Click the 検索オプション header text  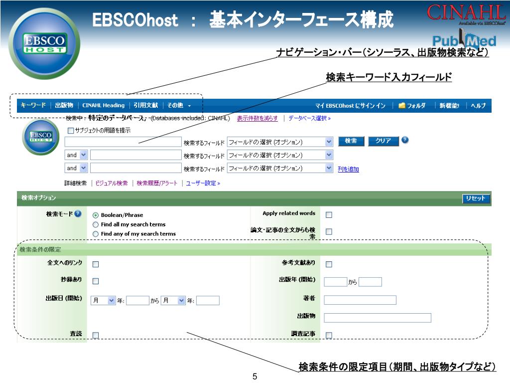[x=38, y=197]
